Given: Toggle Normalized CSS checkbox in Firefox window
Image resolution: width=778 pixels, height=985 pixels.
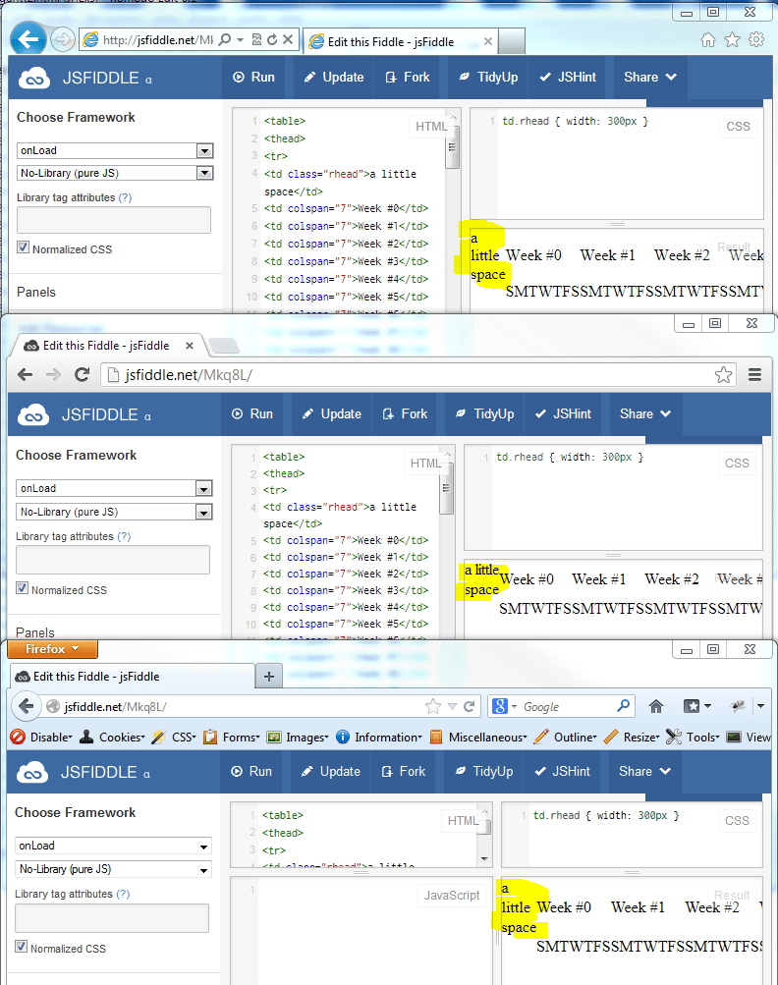Looking at the screenshot, I should 22,947.
